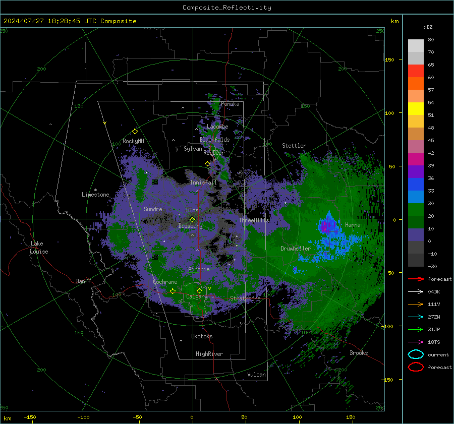This screenshot has width=454, height=424.
Task: Click the red forecast arrow in legend
Action: click(x=416, y=279)
